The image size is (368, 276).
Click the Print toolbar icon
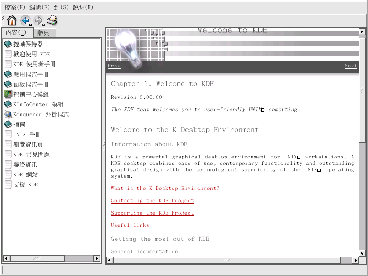[x=52, y=20]
